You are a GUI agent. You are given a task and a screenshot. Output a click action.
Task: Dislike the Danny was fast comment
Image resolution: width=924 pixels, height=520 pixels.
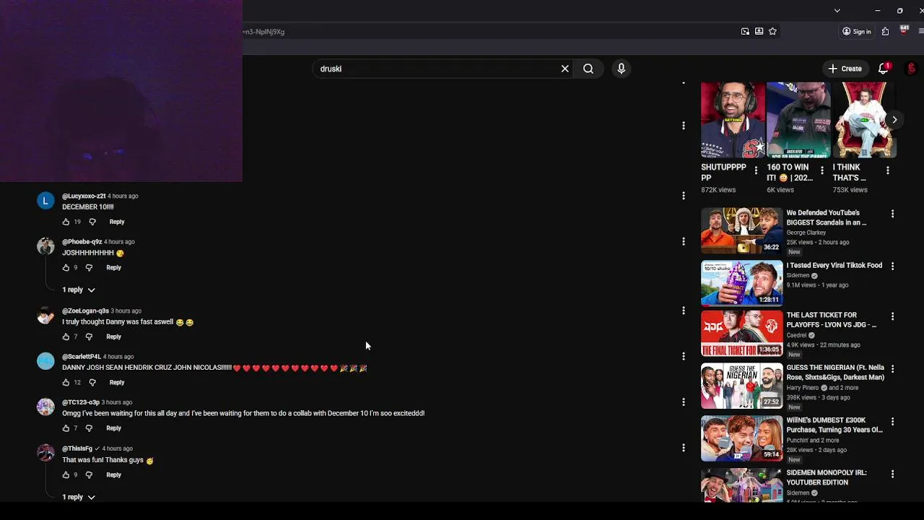pos(89,337)
